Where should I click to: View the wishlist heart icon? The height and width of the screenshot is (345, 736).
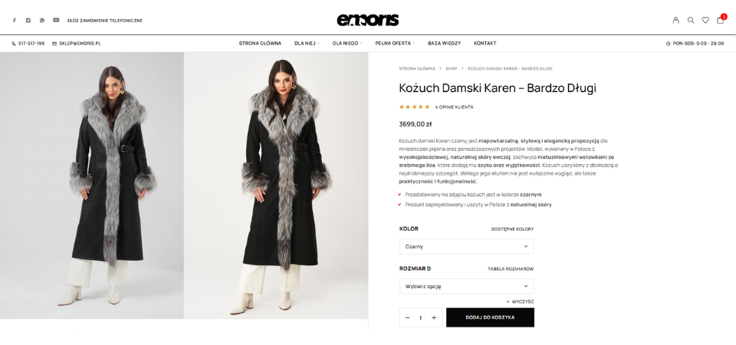[705, 20]
